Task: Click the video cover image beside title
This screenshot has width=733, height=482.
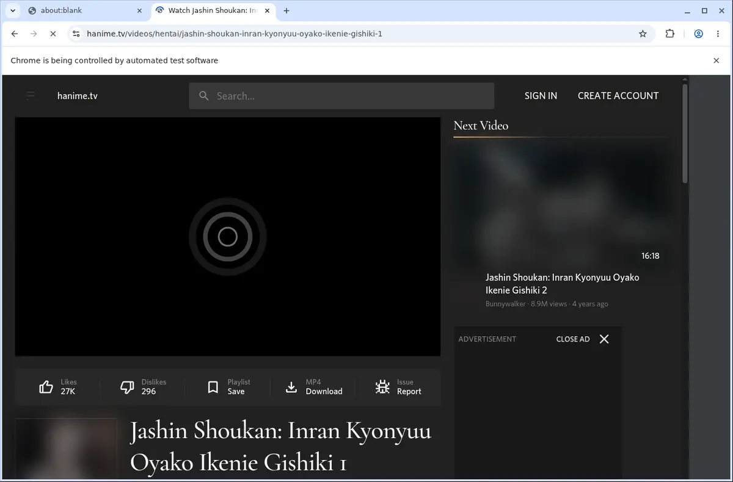Action: pos(66,450)
